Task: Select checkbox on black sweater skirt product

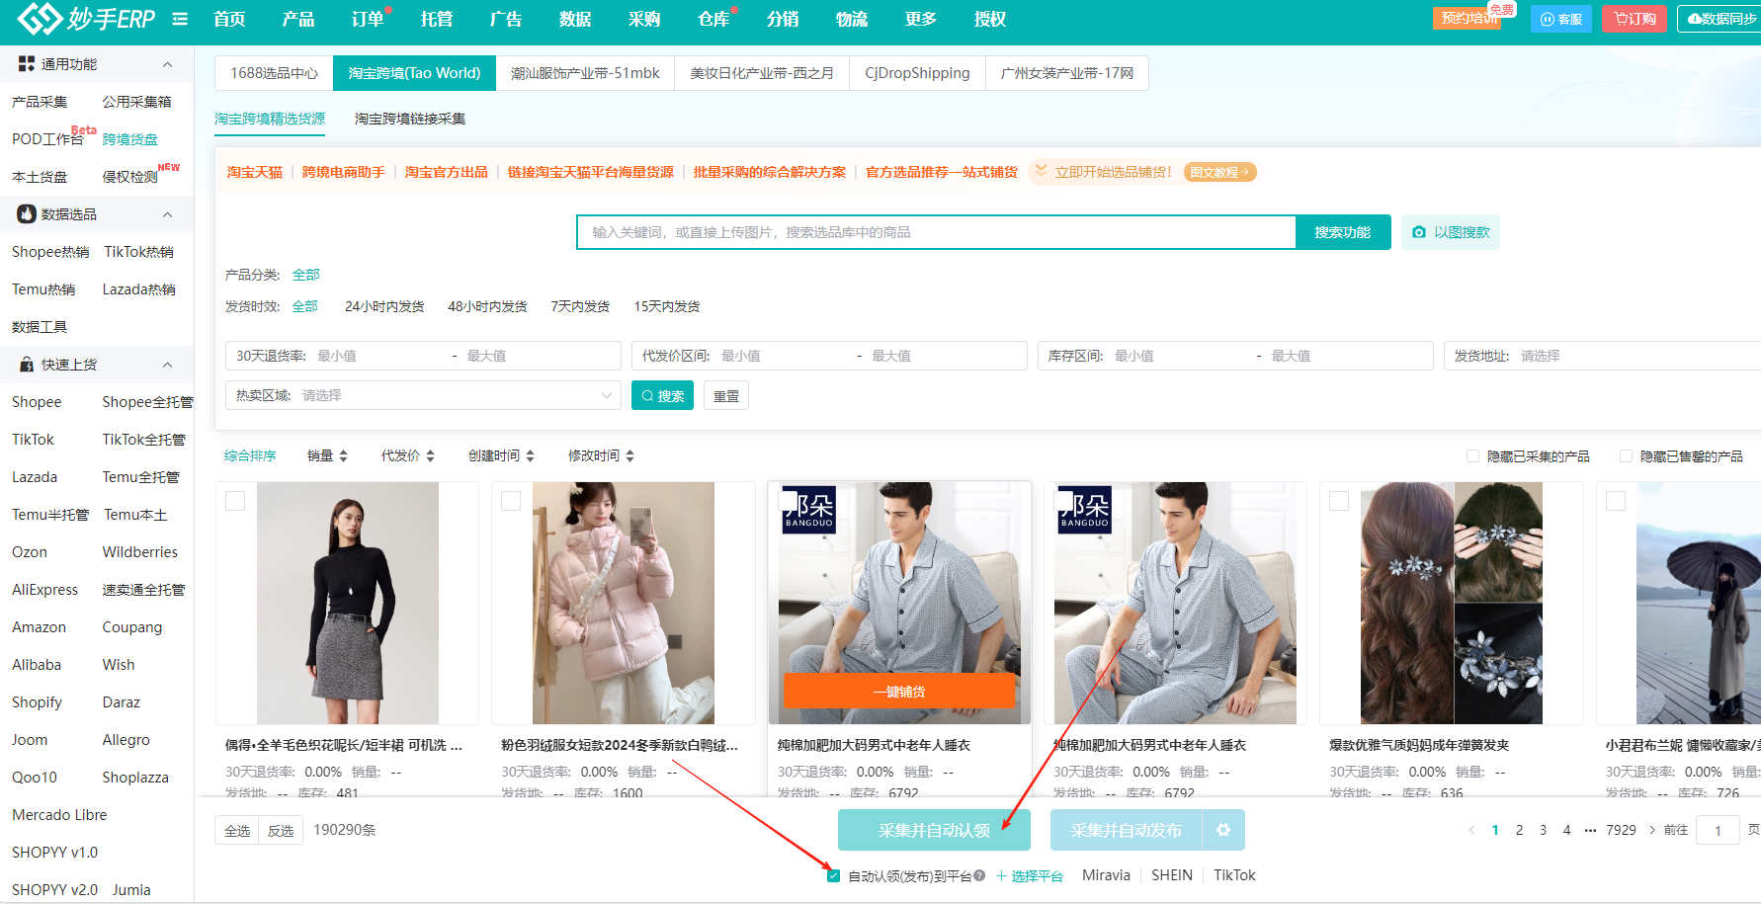Action: (x=235, y=501)
